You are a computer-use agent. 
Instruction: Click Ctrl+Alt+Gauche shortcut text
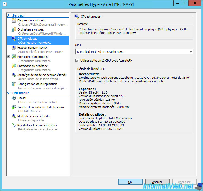[x=30, y=111]
